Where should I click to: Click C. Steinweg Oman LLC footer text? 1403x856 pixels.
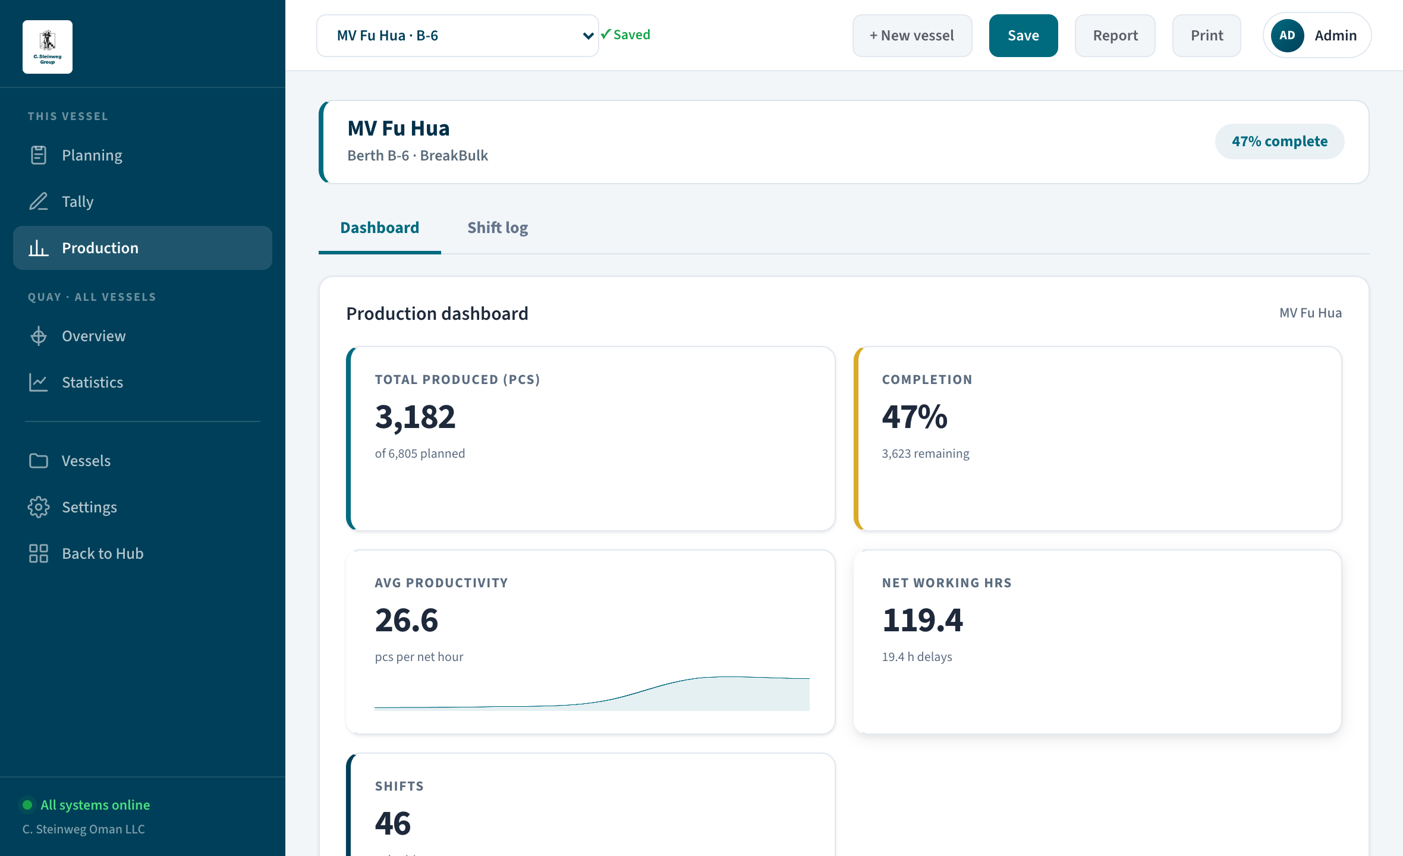[x=84, y=829]
